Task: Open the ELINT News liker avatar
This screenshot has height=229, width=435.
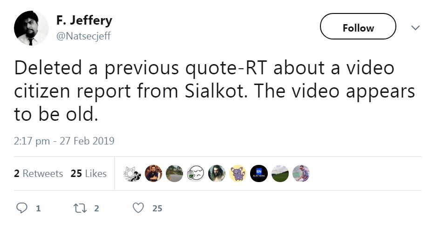Action: tap(259, 173)
